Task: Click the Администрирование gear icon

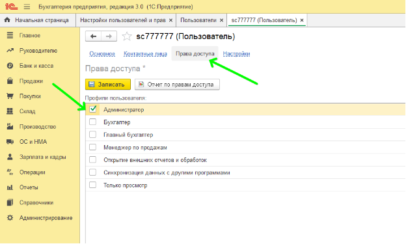Action: coord(10,217)
